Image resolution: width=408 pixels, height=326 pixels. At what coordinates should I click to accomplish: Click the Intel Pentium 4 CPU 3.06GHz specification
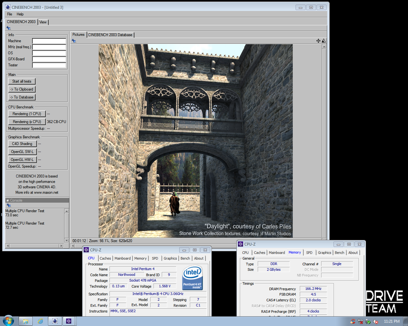click(158, 294)
